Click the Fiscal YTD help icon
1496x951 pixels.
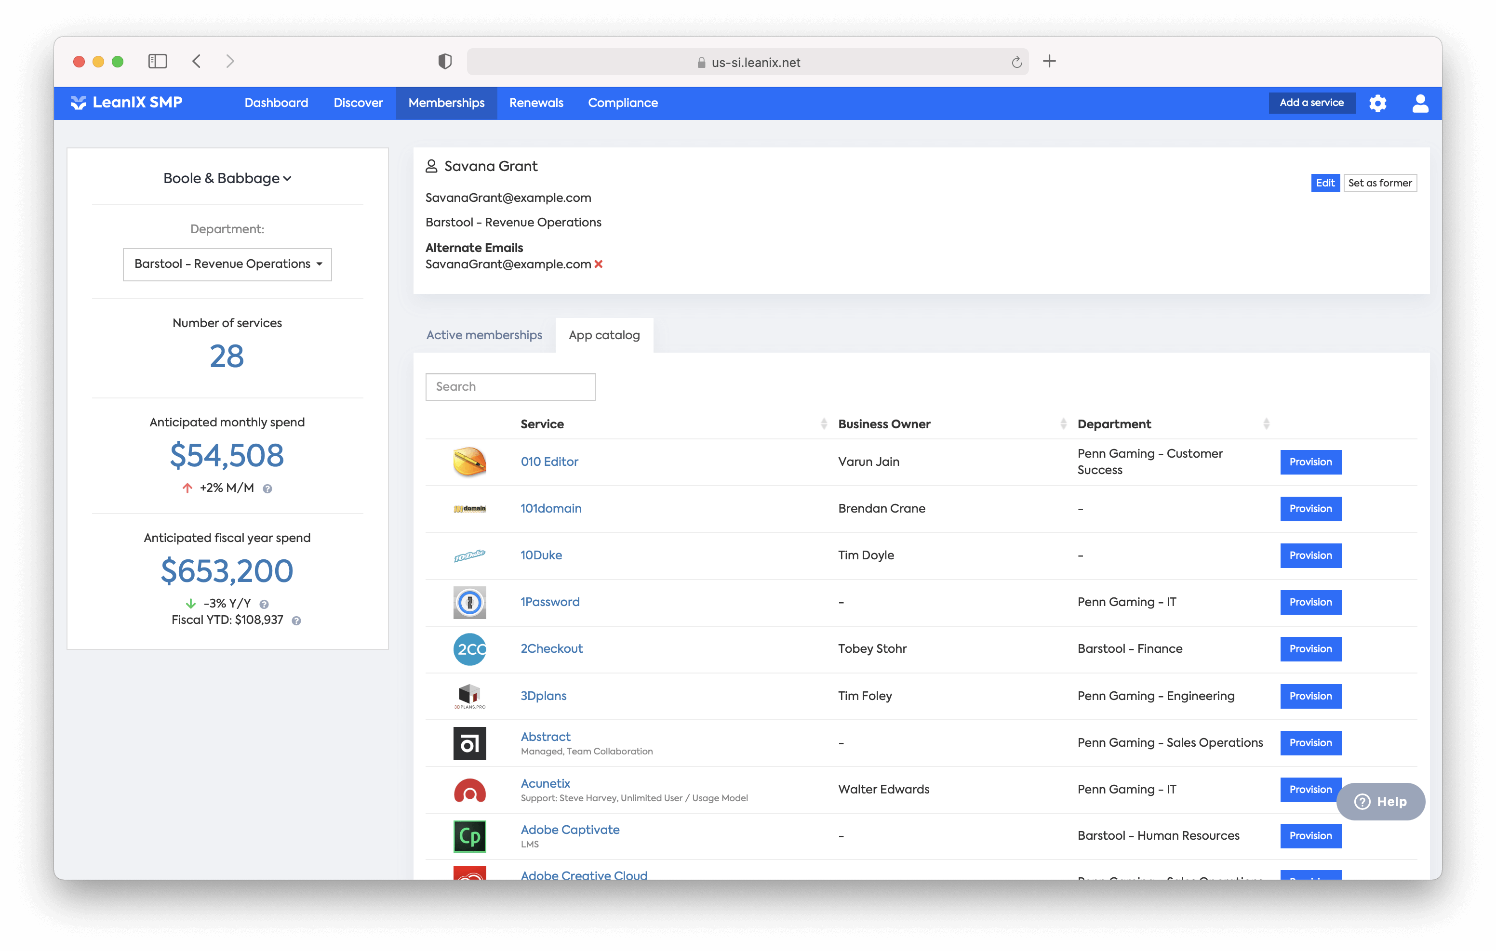pos(296,621)
